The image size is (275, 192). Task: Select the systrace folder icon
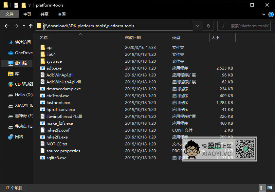43,61
